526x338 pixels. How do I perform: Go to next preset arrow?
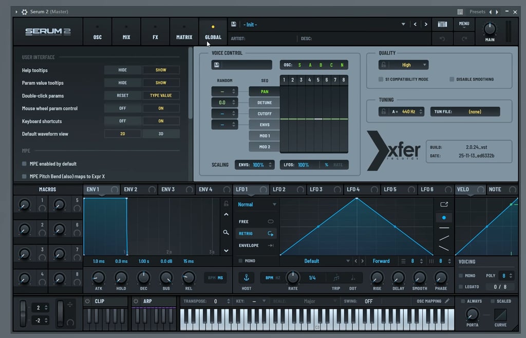(x=426, y=24)
